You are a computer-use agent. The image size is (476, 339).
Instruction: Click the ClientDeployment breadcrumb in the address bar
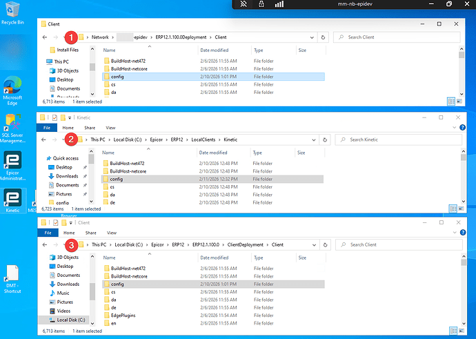[x=246, y=245]
